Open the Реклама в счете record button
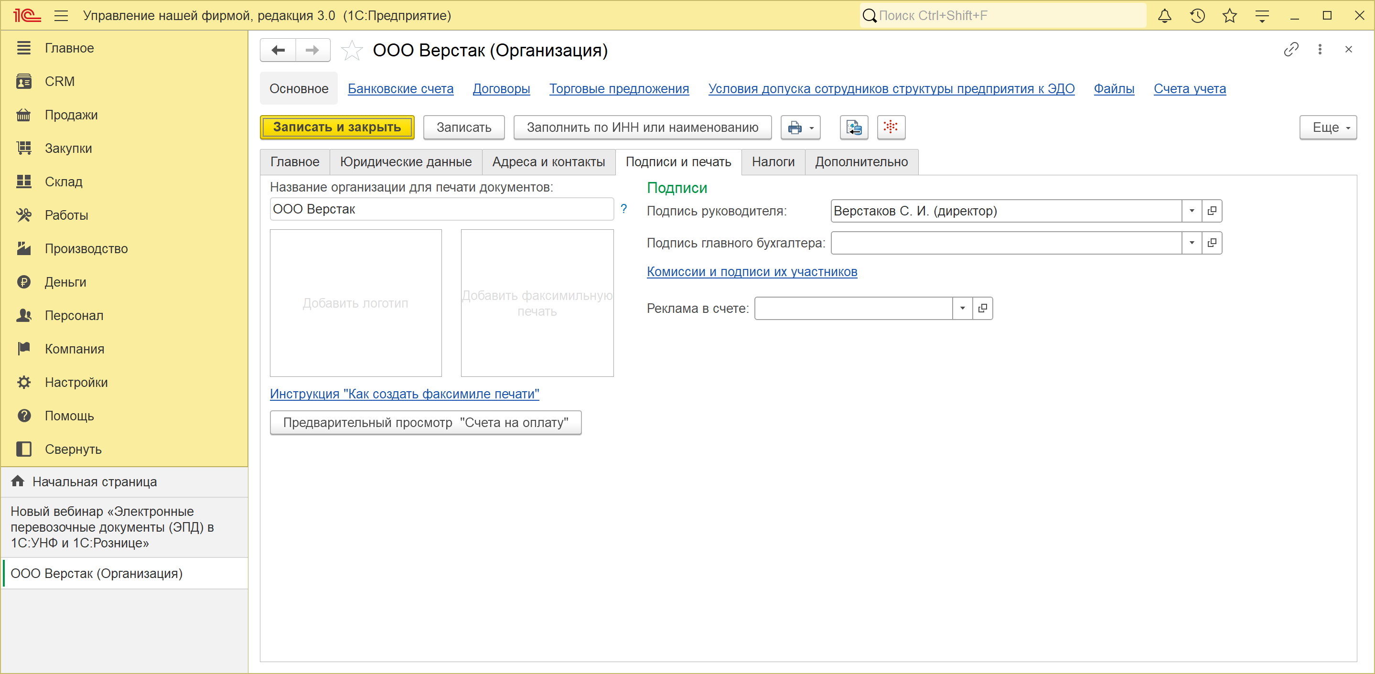Image resolution: width=1375 pixels, height=674 pixels. (983, 309)
